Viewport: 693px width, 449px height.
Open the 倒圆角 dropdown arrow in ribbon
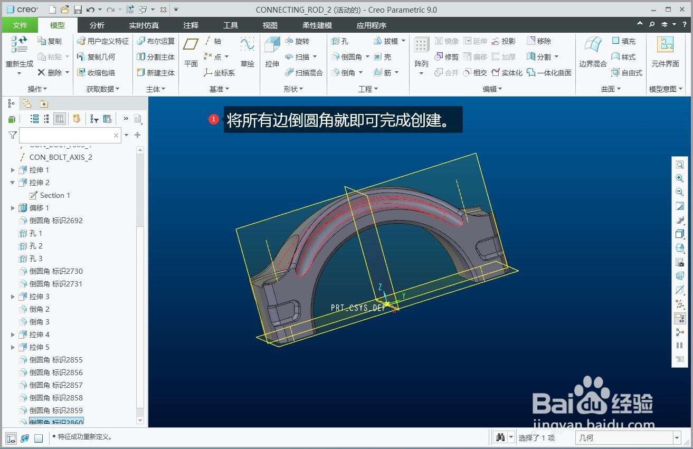367,57
